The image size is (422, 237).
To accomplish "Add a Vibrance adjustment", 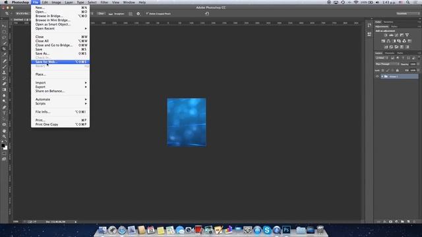I will coord(407,35).
